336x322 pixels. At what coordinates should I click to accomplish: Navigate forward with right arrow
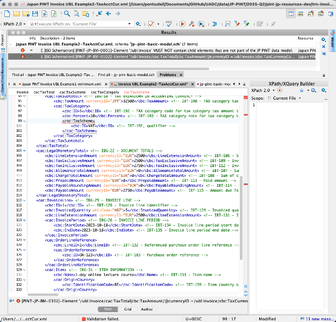pos(117,14)
